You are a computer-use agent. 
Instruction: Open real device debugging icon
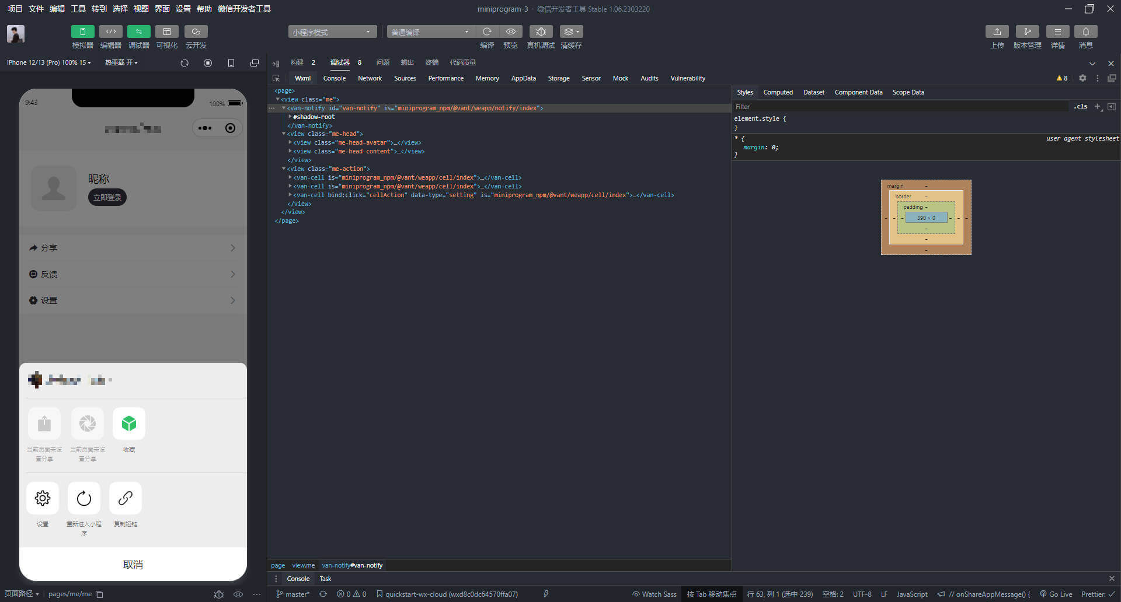click(x=541, y=32)
